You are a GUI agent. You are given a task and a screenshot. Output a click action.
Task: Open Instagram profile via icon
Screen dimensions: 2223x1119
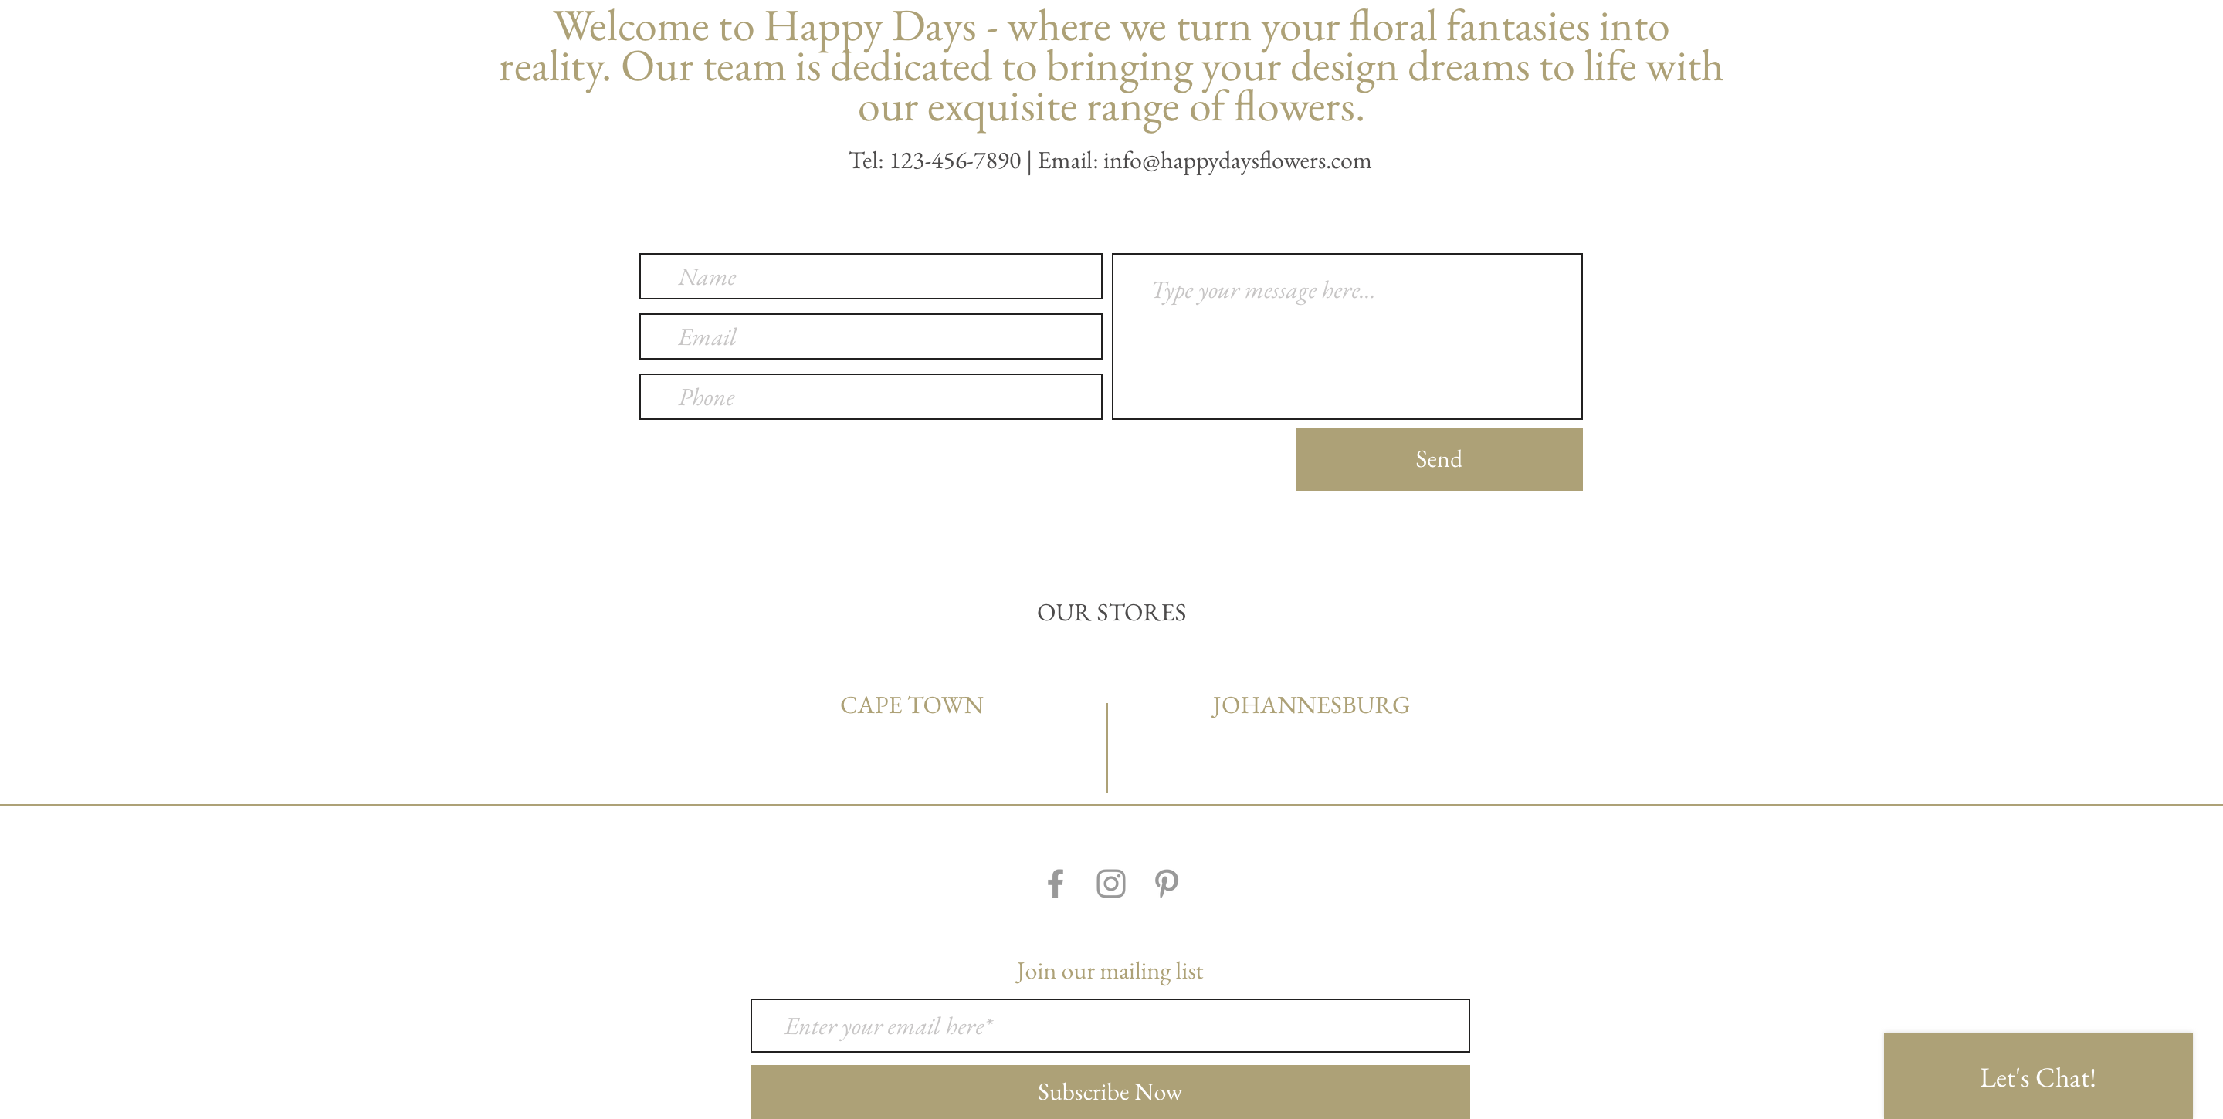point(1111,882)
